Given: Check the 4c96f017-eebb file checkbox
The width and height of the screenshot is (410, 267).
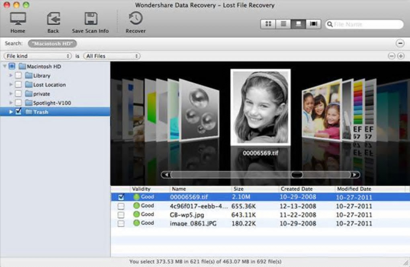Looking at the screenshot, I should [121, 206].
